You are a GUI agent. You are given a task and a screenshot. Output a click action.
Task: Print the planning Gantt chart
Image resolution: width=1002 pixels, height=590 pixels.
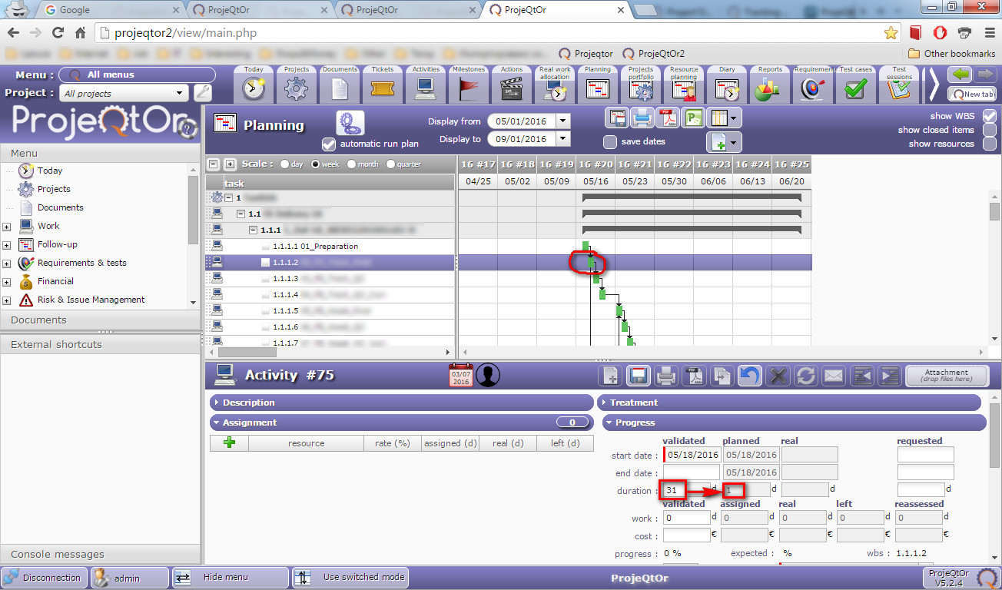pos(642,118)
